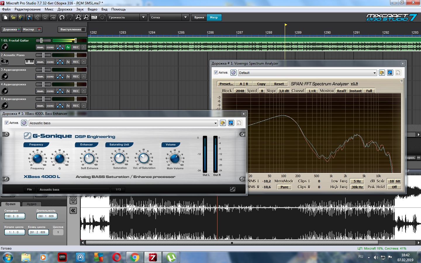Viewport: 421px width, 263px height.
Task: Open the Звук menu
Action: pyautogui.click(x=80, y=9)
